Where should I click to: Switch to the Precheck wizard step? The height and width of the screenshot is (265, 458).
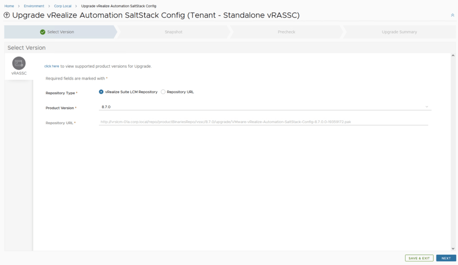286,32
